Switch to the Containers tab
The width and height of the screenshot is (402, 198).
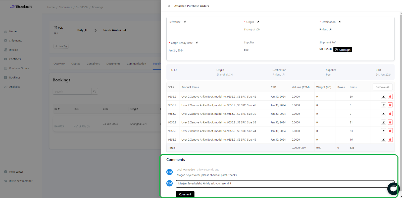(93, 64)
